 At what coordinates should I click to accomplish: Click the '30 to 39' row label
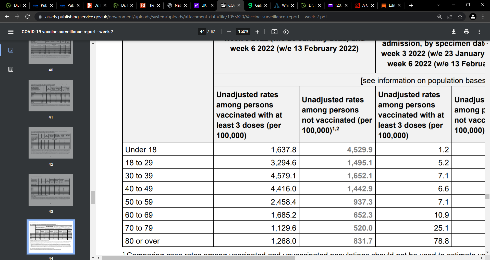139,176
